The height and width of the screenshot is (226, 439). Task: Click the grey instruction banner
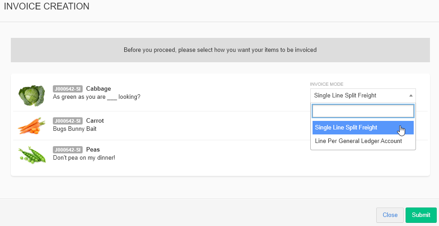[x=220, y=50]
